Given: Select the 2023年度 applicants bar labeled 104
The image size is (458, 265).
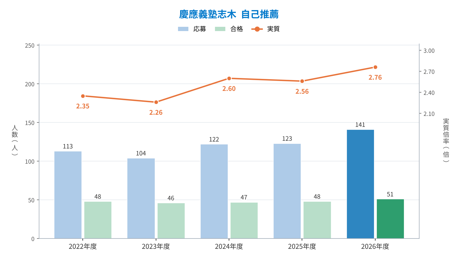Looking at the screenshot, I should pos(141,198).
